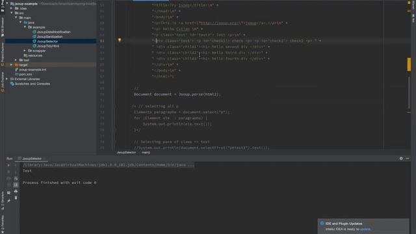This screenshot has height=234, width=416.
Task: Expand the scrapper package
Action: pos(25,51)
